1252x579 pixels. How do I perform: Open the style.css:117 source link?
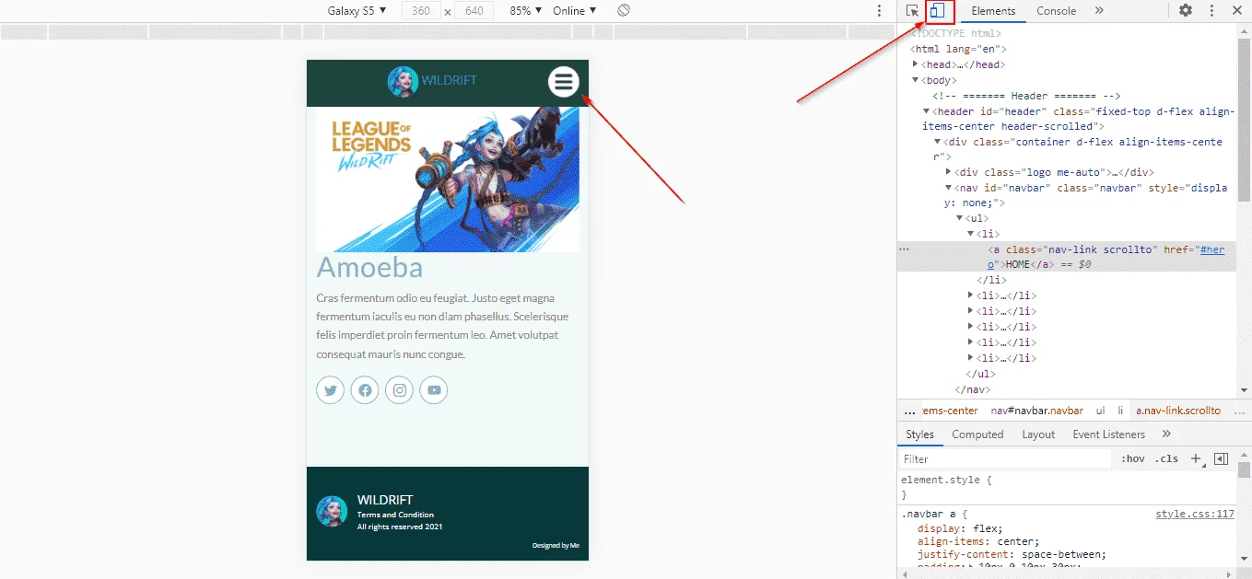[1195, 515]
